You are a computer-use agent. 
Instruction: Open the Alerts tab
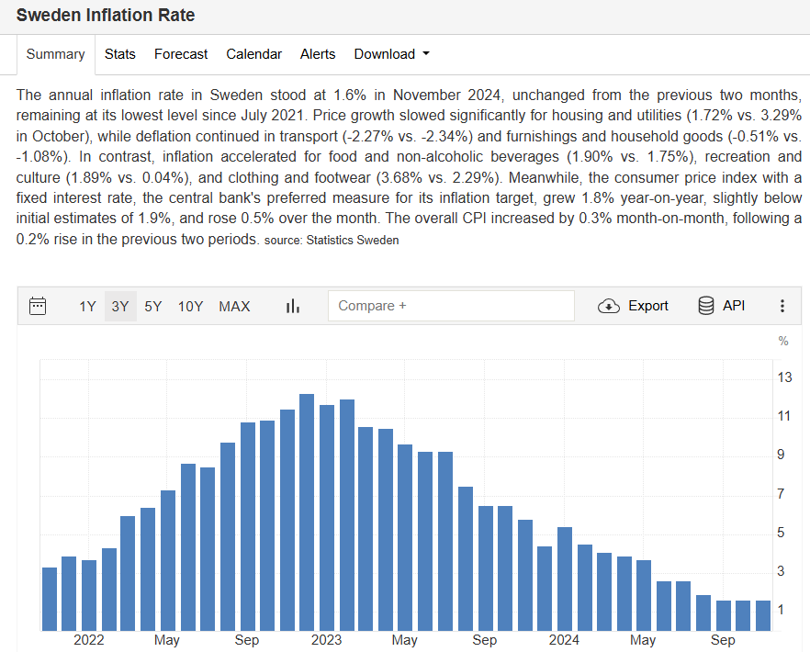pyautogui.click(x=318, y=54)
